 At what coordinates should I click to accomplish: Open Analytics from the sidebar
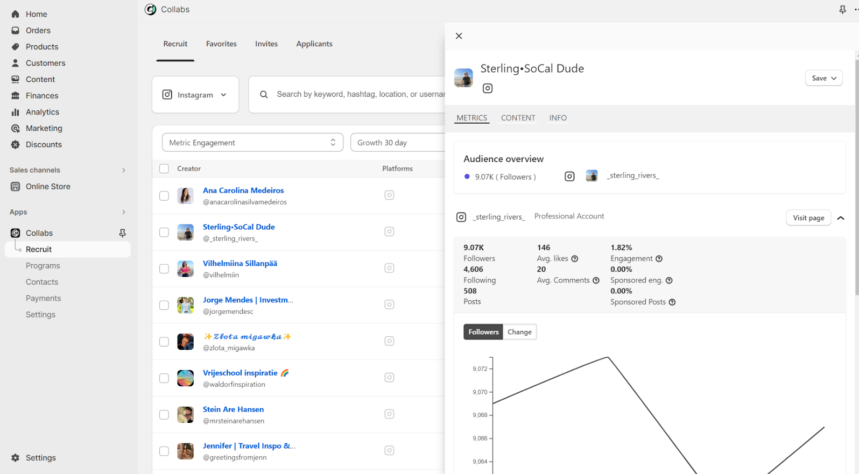tap(42, 112)
